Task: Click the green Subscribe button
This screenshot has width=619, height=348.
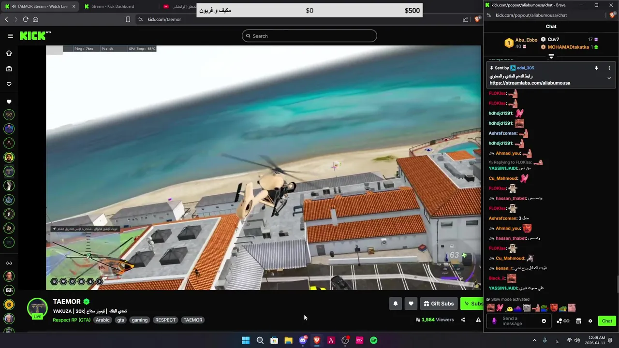Action: tap(472, 304)
